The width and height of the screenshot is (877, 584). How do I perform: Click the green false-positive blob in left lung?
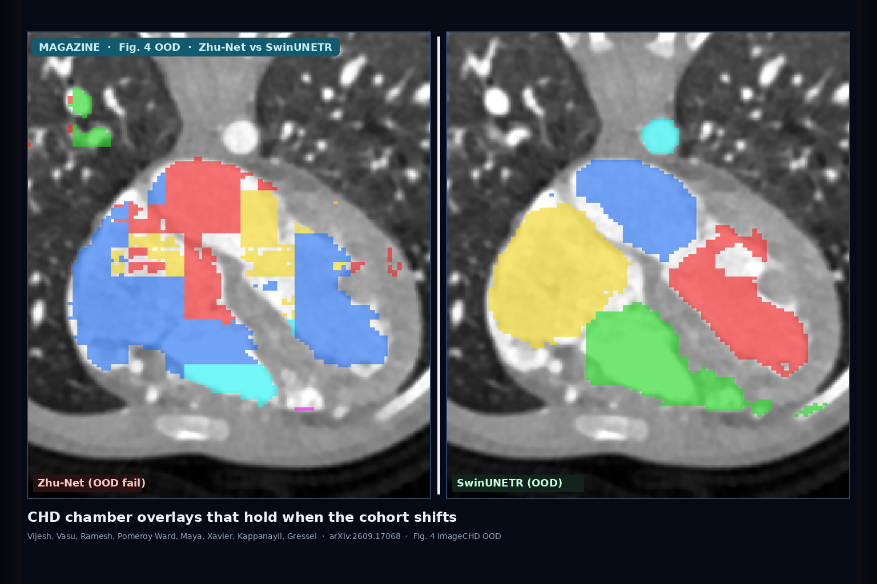(x=91, y=137)
